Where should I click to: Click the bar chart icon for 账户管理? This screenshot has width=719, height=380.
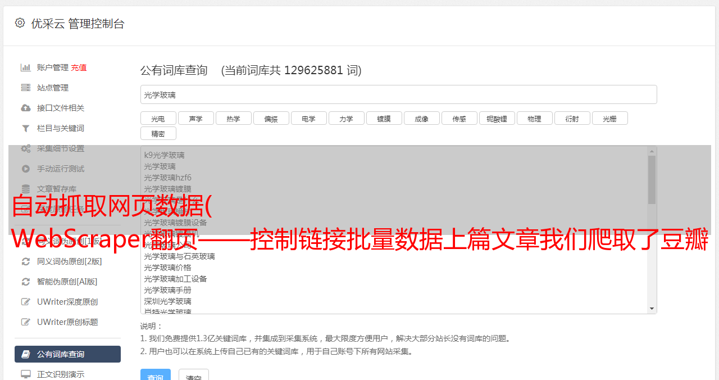pos(26,67)
